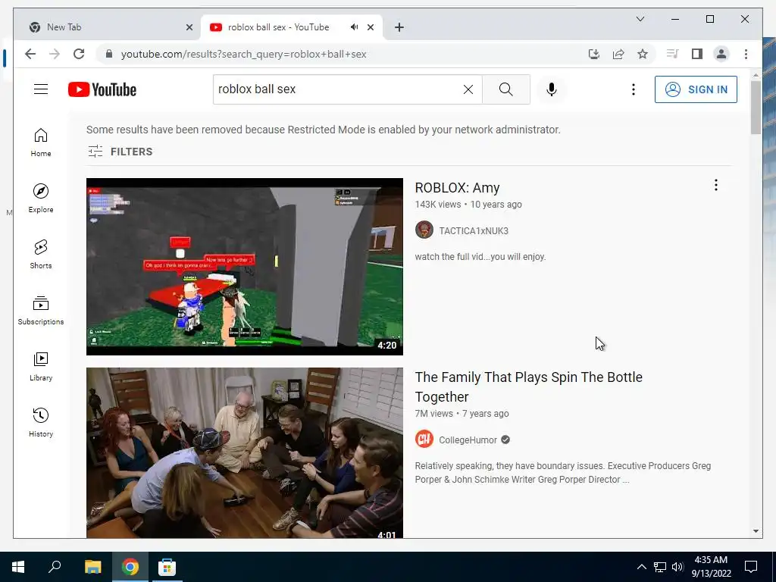Close the New Tab browser tab
Image resolution: width=776 pixels, height=582 pixels.
[189, 27]
